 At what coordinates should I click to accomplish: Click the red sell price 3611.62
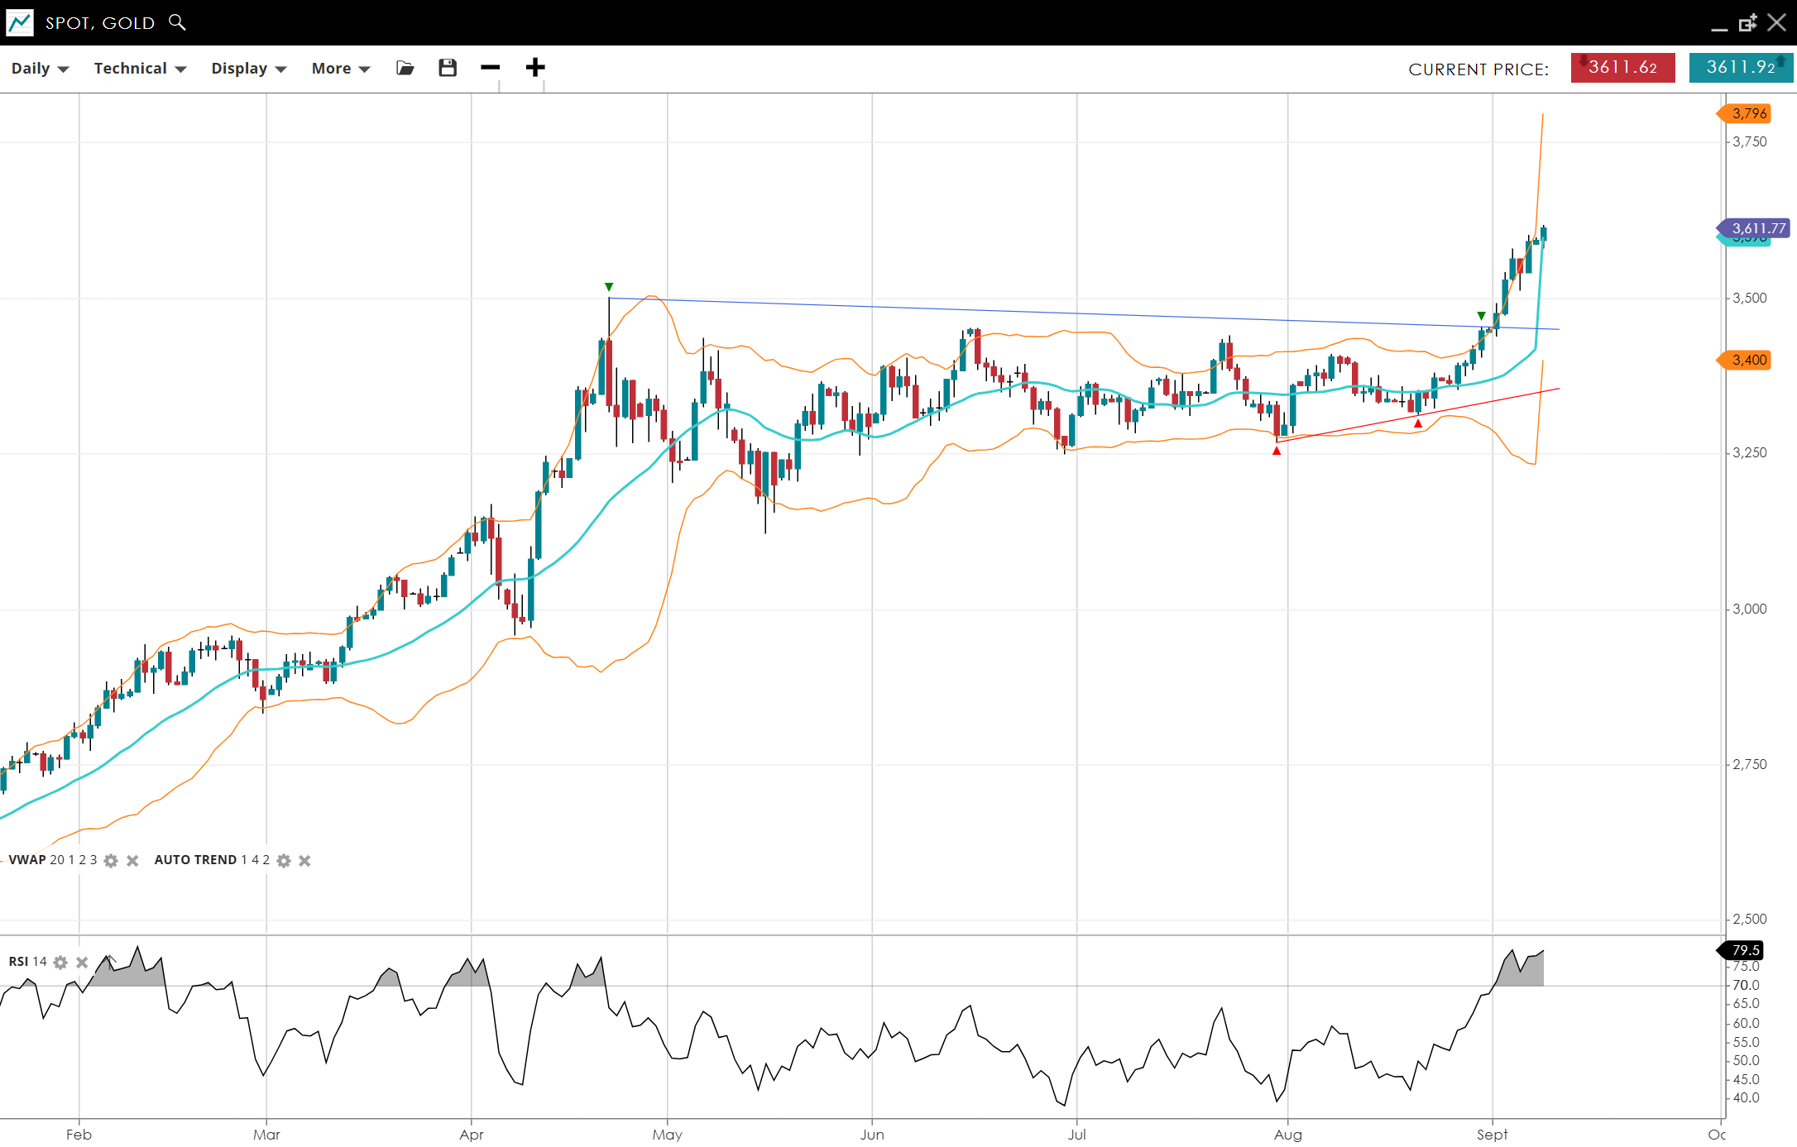click(x=1622, y=68)
